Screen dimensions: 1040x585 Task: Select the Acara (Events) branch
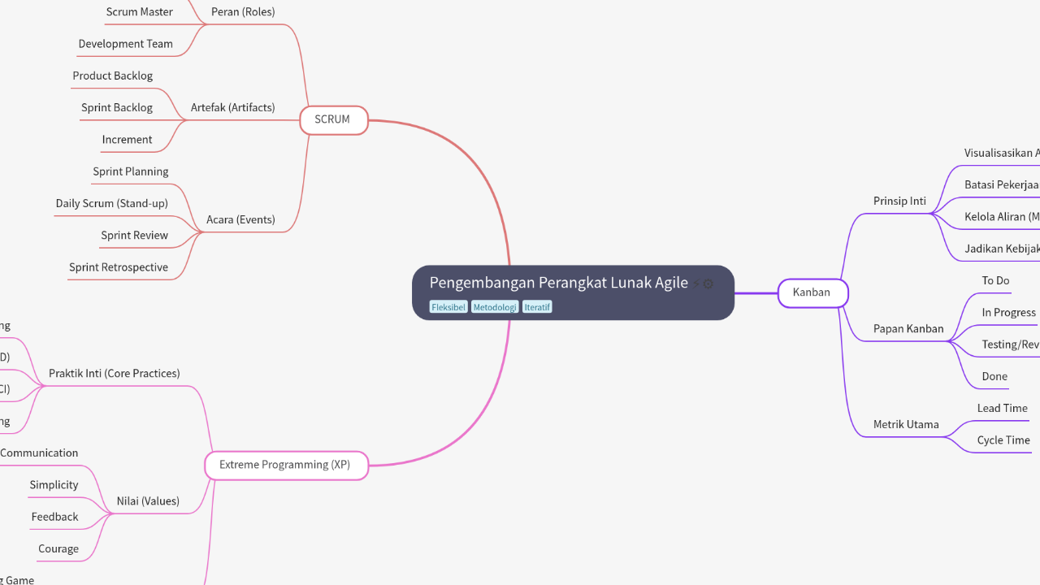(240, 219)
